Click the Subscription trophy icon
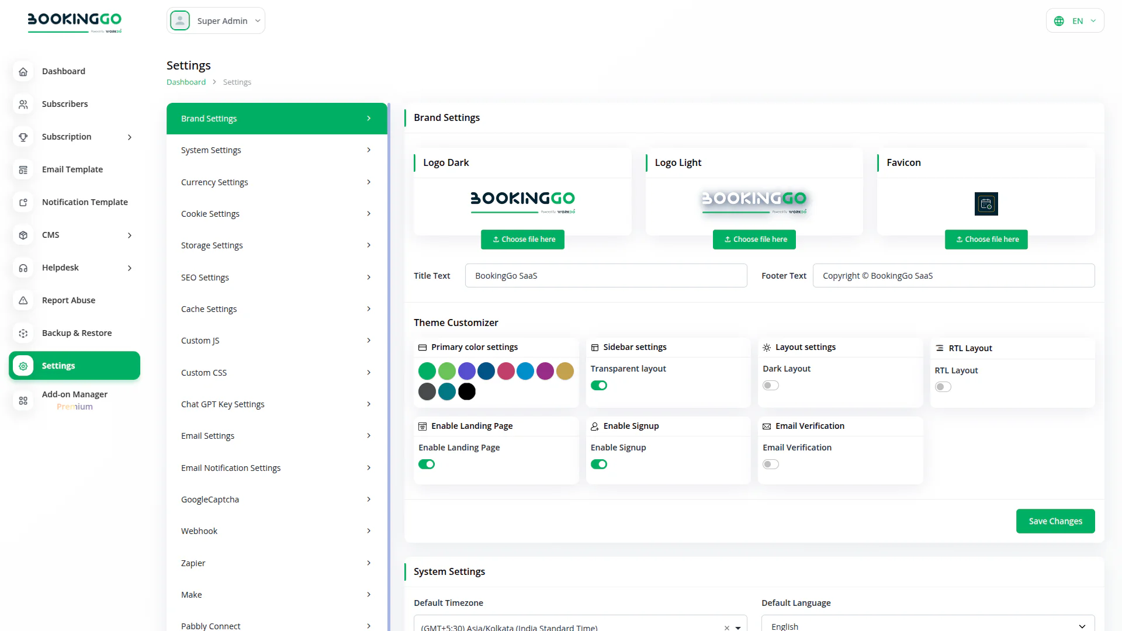Viewport: 1122px width, 631px height. pyautogui.click(x=23, y=137)
